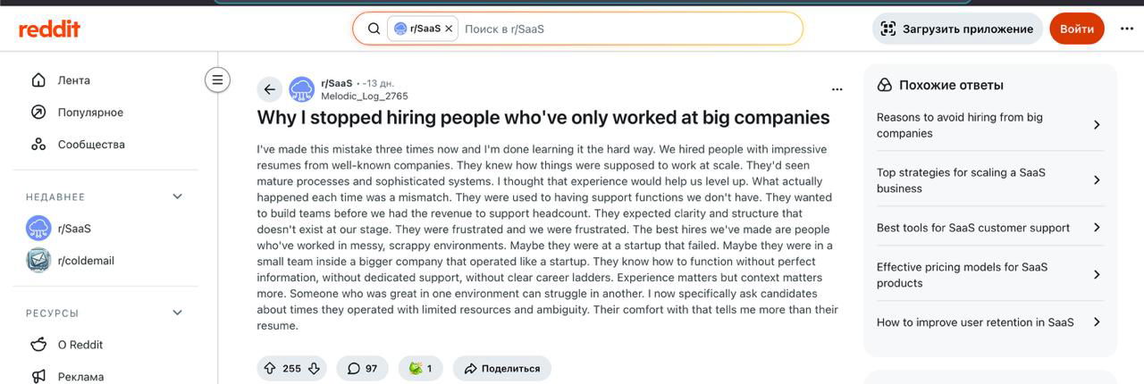Screen dimensions: 1144x384
Task: Click Загрузить приложение
Action: 956,29
